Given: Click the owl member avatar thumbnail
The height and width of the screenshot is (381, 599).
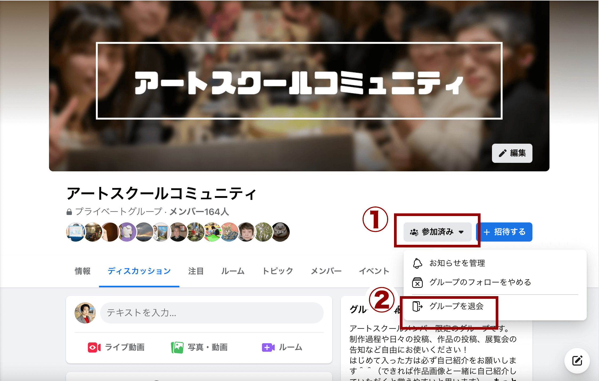Looking at the screenshot, I should (127, 232).
